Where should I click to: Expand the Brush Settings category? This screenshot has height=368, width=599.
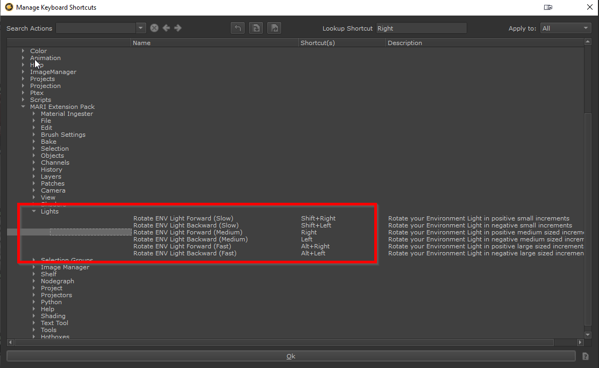pyautogui.click(x=34, y=135)
